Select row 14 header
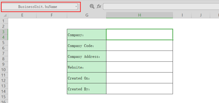The height and width of the screenshot is (103, 219). click(4, 91)
